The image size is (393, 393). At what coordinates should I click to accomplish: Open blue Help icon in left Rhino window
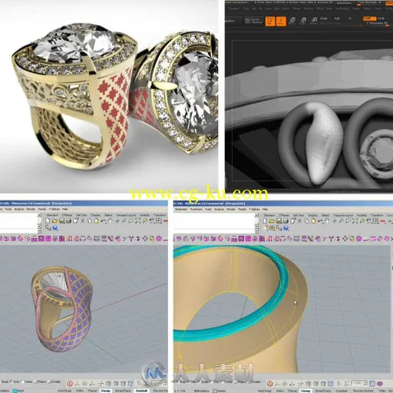[55, 228]
